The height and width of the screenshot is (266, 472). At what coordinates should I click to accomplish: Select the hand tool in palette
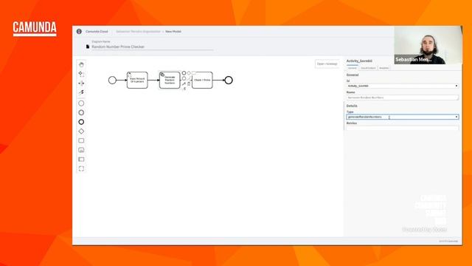click(81, 64)
